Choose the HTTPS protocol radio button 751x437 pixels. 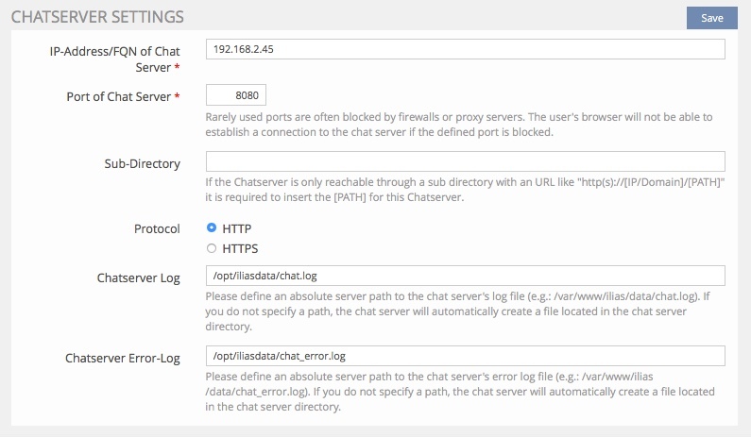(212, 249)
